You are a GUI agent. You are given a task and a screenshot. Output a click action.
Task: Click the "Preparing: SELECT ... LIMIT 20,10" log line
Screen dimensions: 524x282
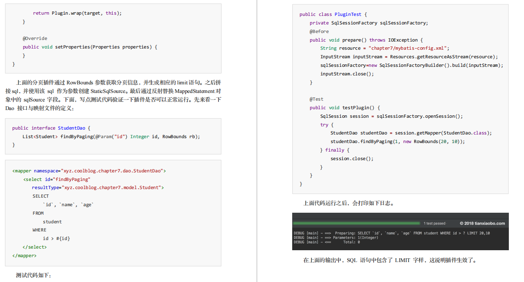pos(392,233)
